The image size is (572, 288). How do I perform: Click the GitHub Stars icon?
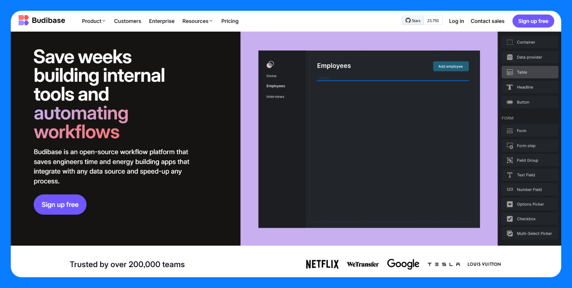408,21
